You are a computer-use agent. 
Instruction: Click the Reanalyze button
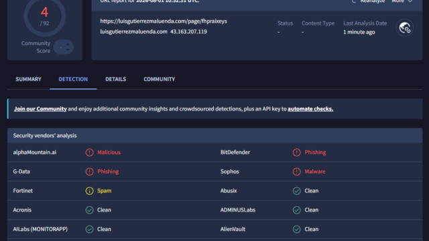coord(368,1)
